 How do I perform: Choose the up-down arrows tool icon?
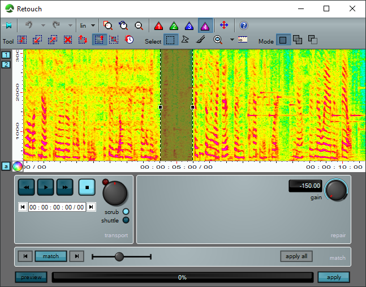(x=83, y=40)
